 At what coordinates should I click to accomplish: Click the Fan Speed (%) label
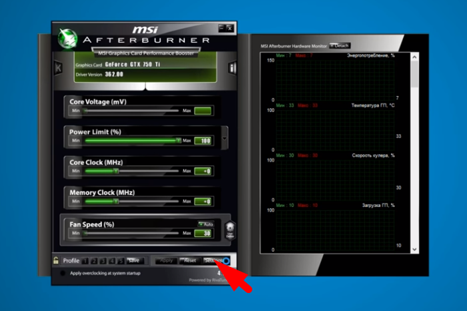(x=92, y=224)
